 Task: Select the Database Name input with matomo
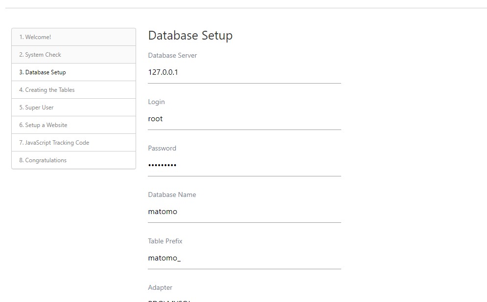pos(244,212)
